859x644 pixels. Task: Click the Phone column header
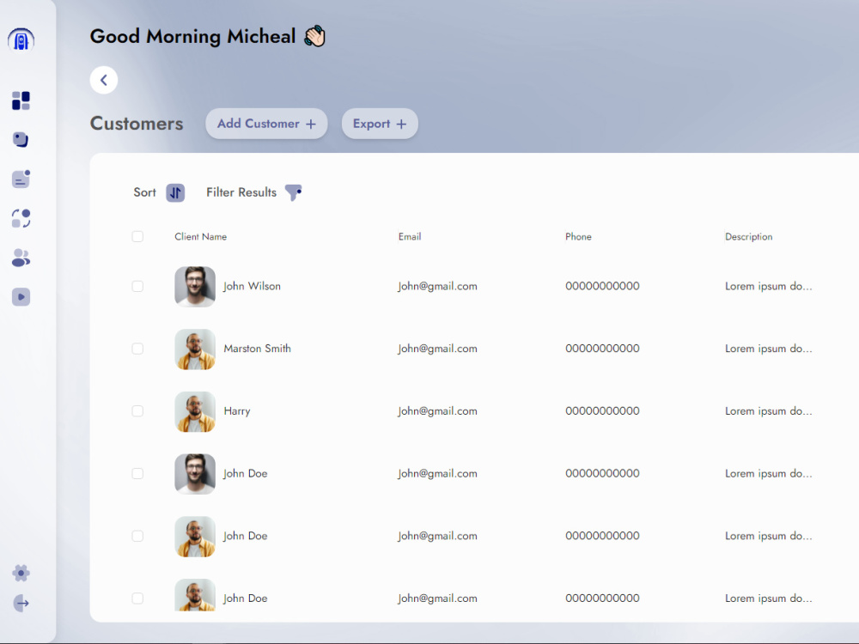pyautogui.click(x=578, y=237)
